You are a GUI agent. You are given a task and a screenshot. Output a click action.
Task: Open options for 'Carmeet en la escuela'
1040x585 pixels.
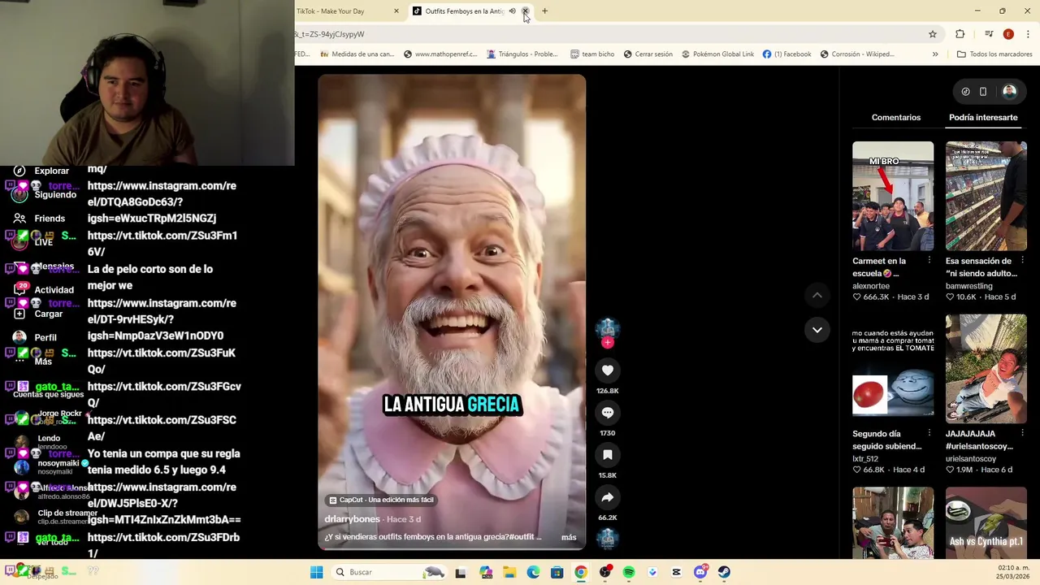point(929,261)
